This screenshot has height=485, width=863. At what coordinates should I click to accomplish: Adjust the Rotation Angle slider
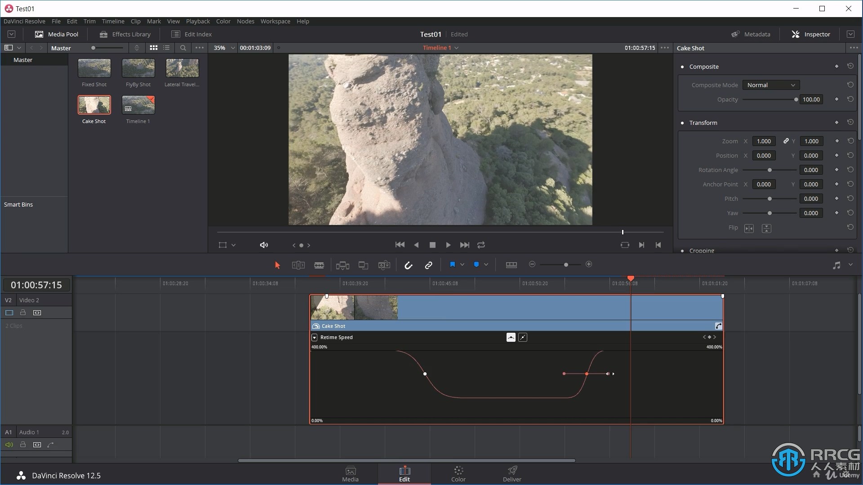(770, 170)
